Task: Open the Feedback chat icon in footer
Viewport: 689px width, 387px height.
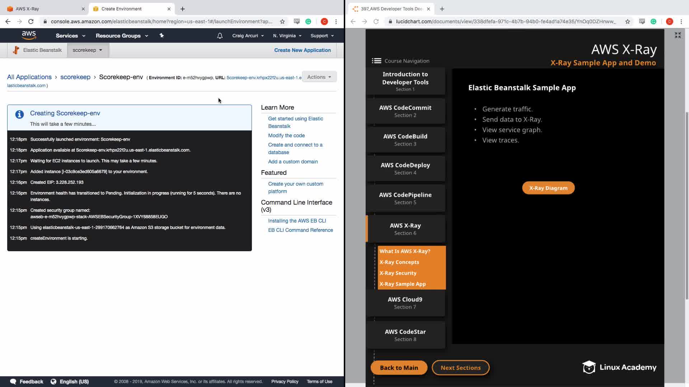Action: click(13, 382)
